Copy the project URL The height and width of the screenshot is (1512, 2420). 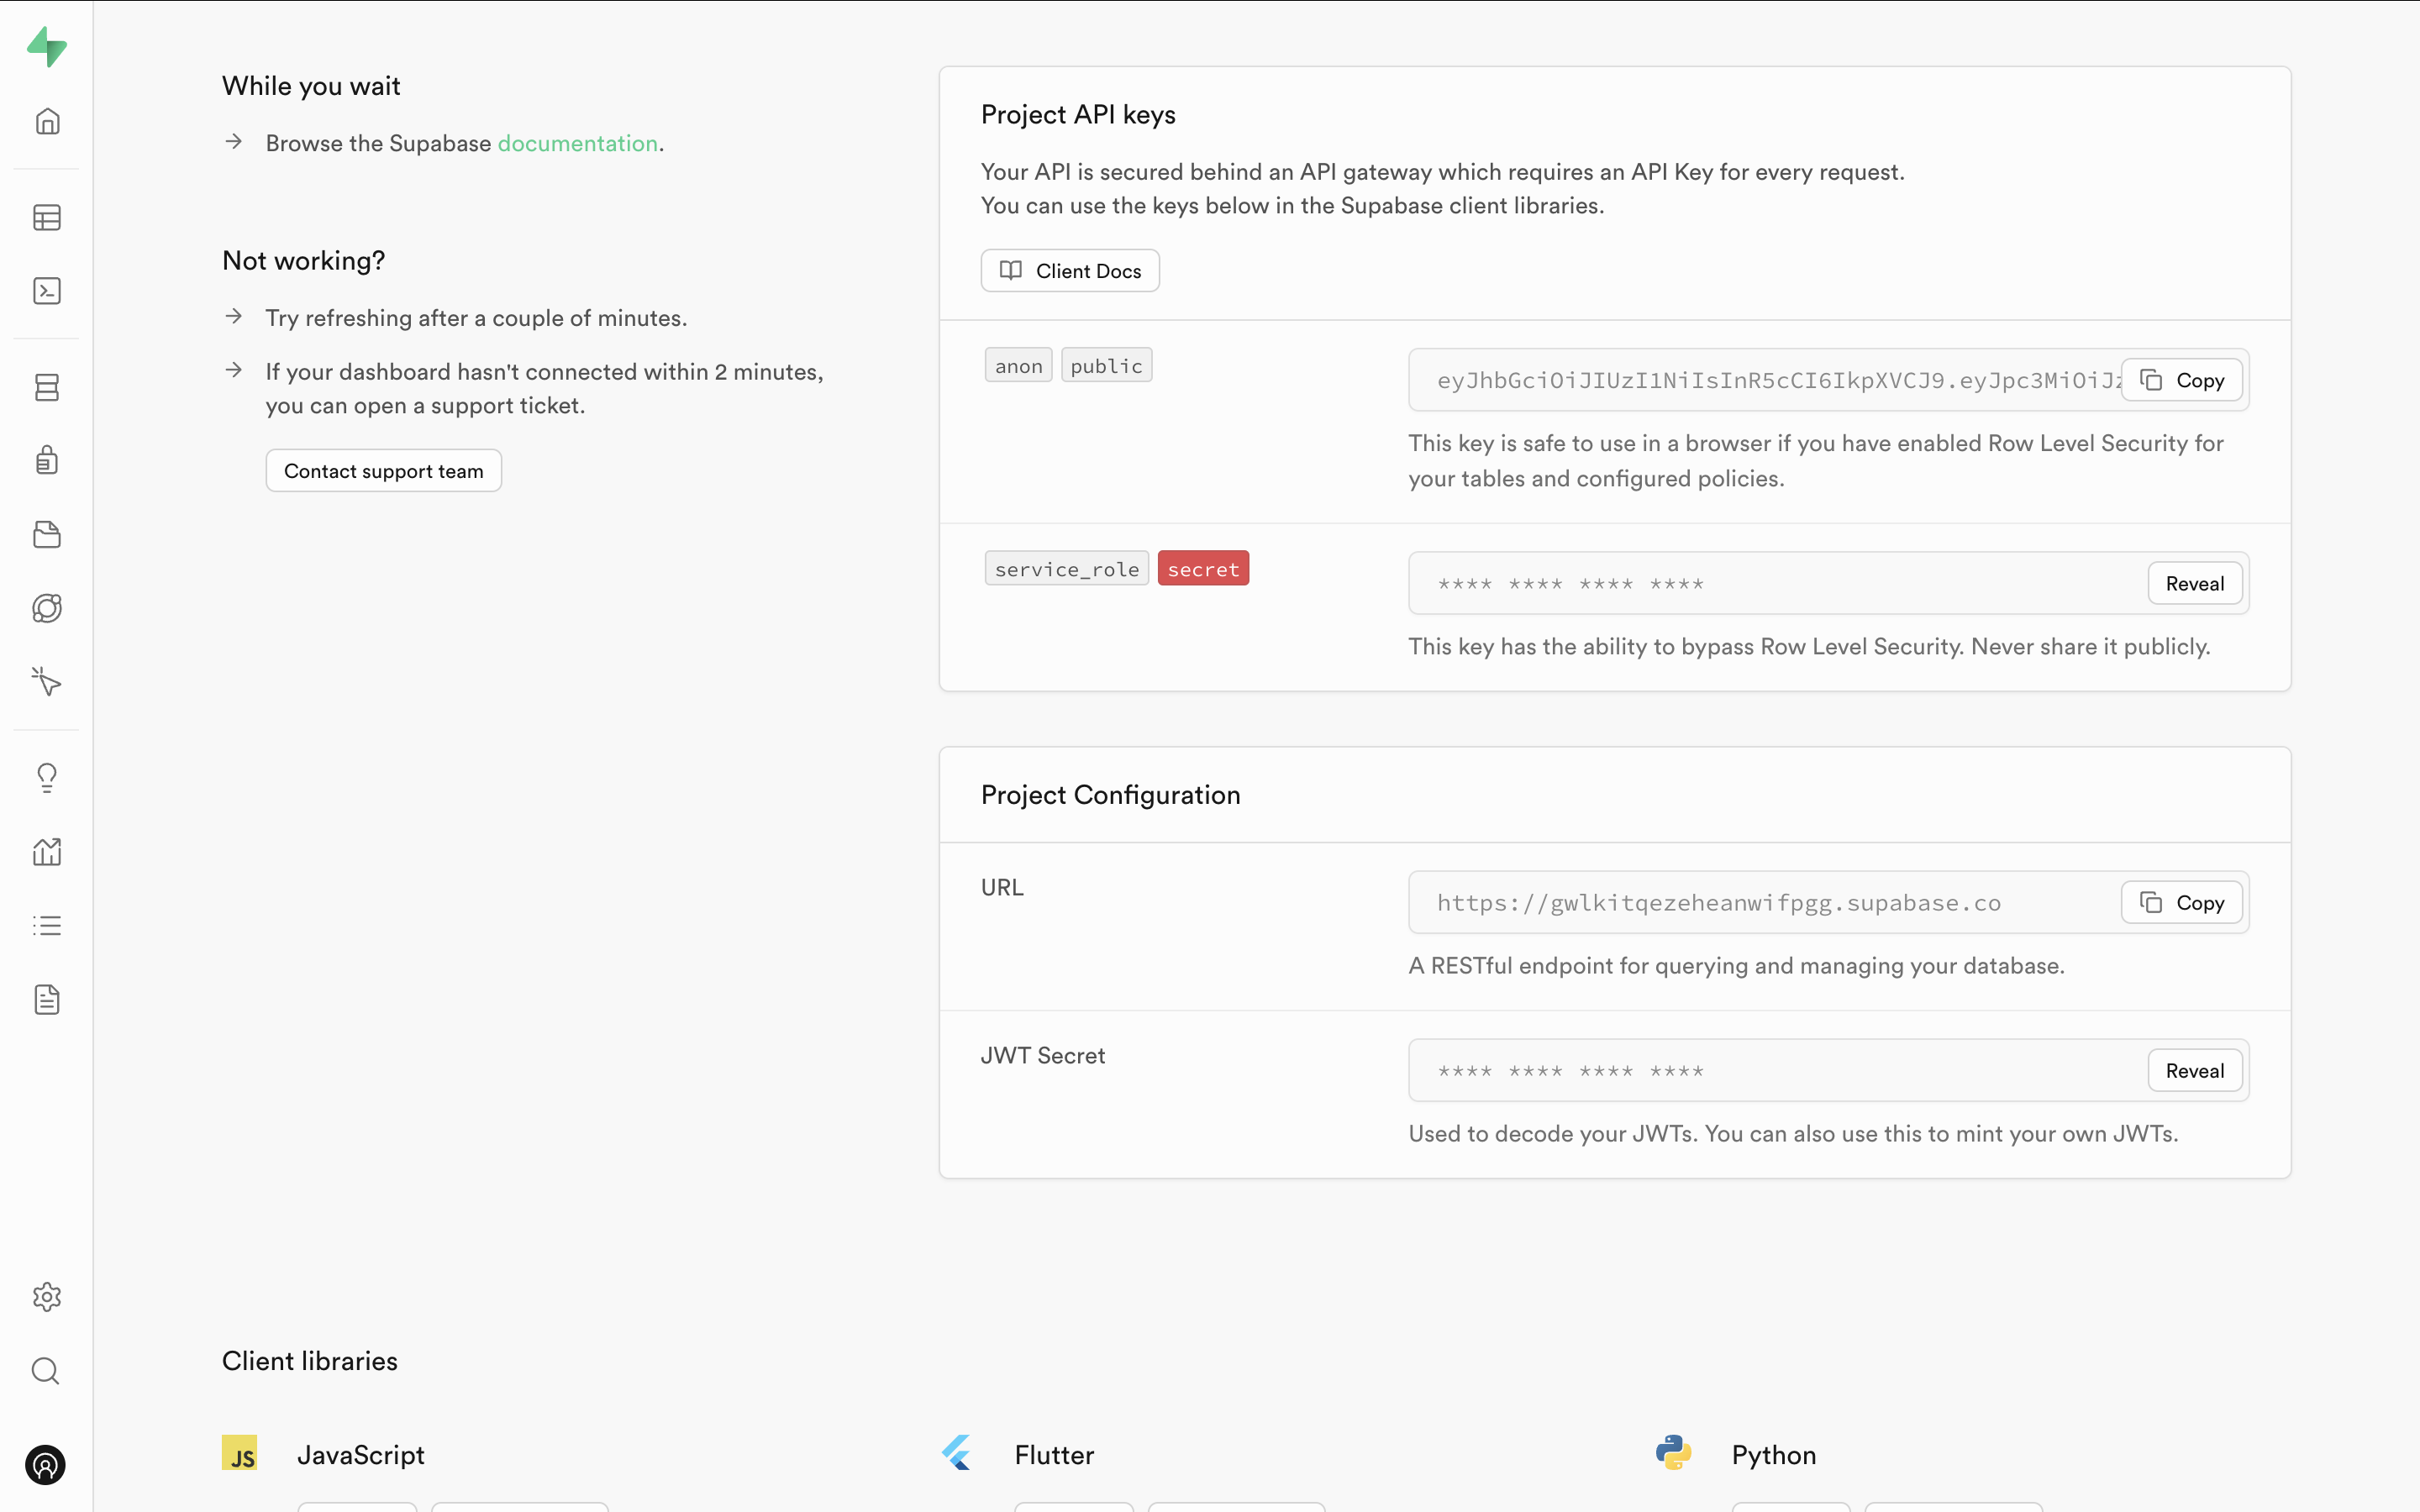click(2180, 902)
